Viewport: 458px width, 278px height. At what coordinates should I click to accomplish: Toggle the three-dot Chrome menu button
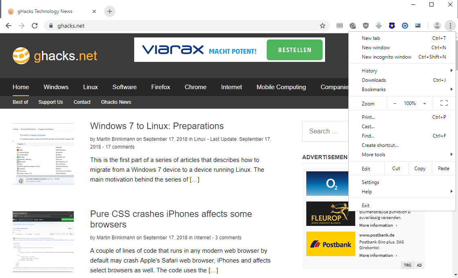[x=450, y=26]
